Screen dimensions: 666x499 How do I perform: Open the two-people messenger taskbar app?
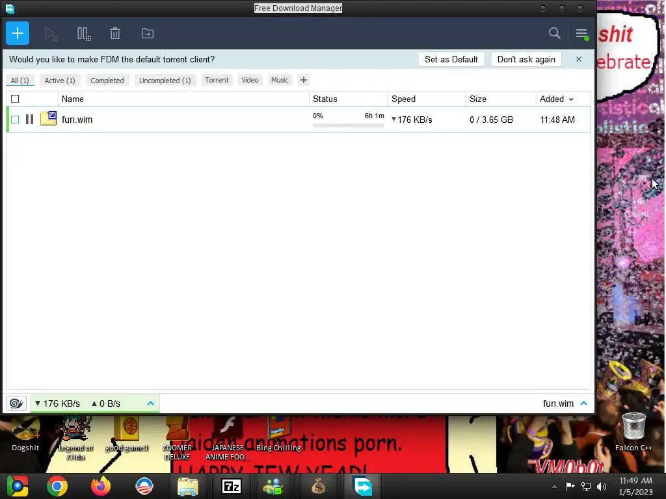(274, 486)
